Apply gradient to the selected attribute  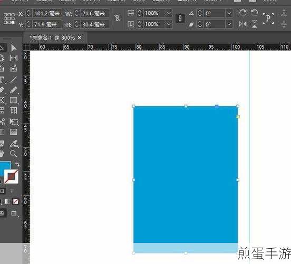click(x=7, y=201)
